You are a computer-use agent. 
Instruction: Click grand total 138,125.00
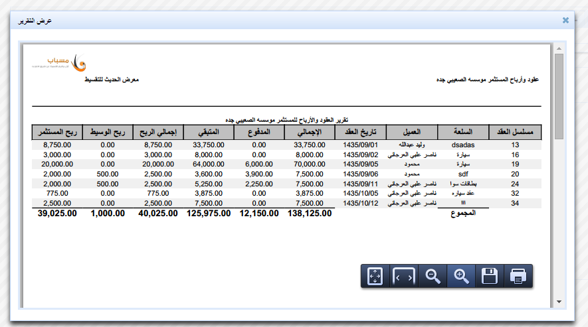(x=310, y=214)
